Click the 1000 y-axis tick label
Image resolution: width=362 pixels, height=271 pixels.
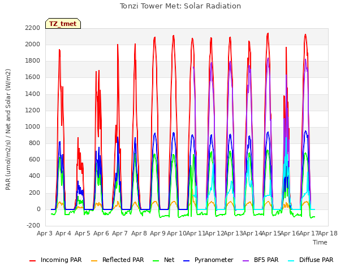tap(33, 126)
